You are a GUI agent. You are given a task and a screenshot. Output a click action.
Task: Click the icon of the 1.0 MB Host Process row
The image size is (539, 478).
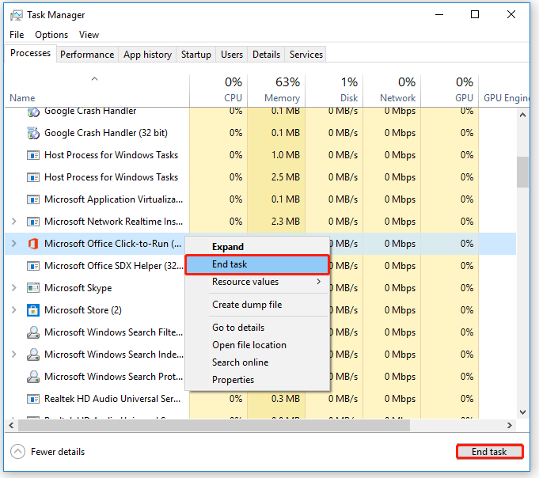33,155
